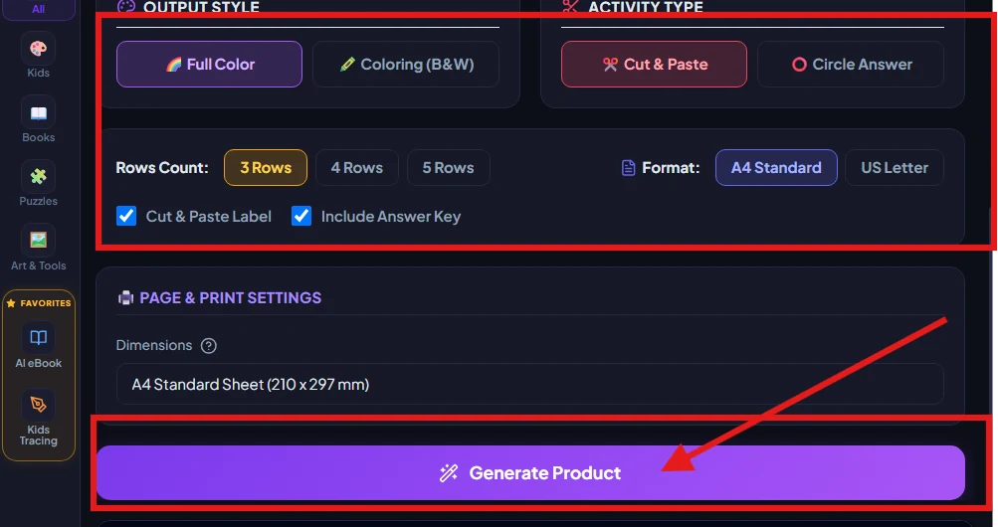The height and width of the screenshot is (527, 998).
Task: Open the Dimensions A4 Standard Sheet dropdown
Action: click(x=529, y=384)
